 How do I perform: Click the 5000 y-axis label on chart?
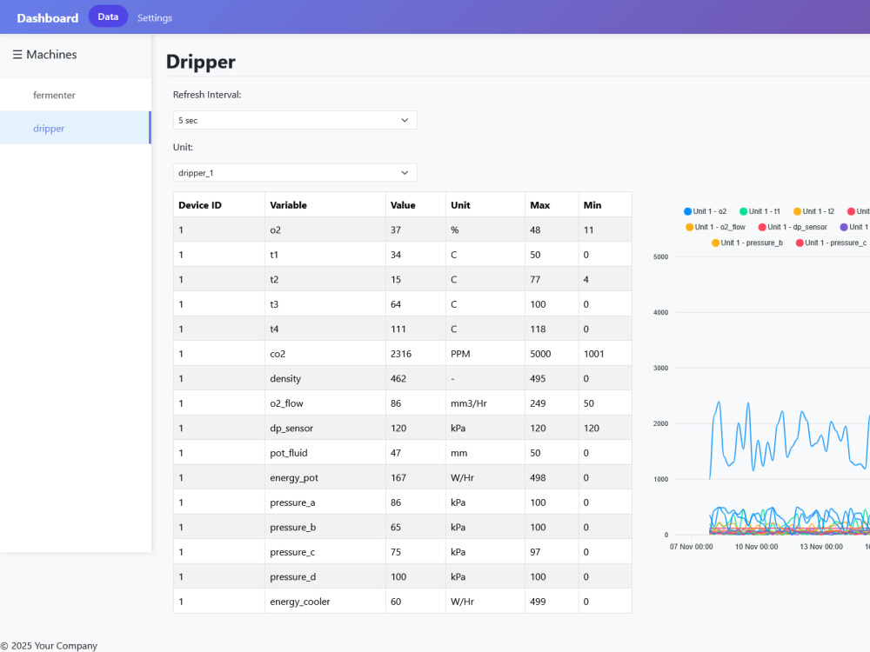click(660, 256)
